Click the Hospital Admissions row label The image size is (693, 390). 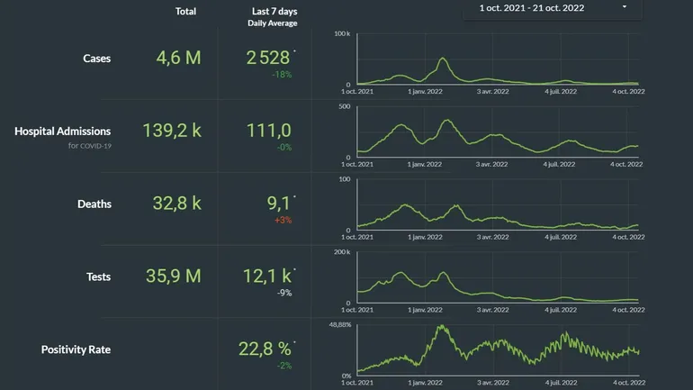(x=63, y=131)
